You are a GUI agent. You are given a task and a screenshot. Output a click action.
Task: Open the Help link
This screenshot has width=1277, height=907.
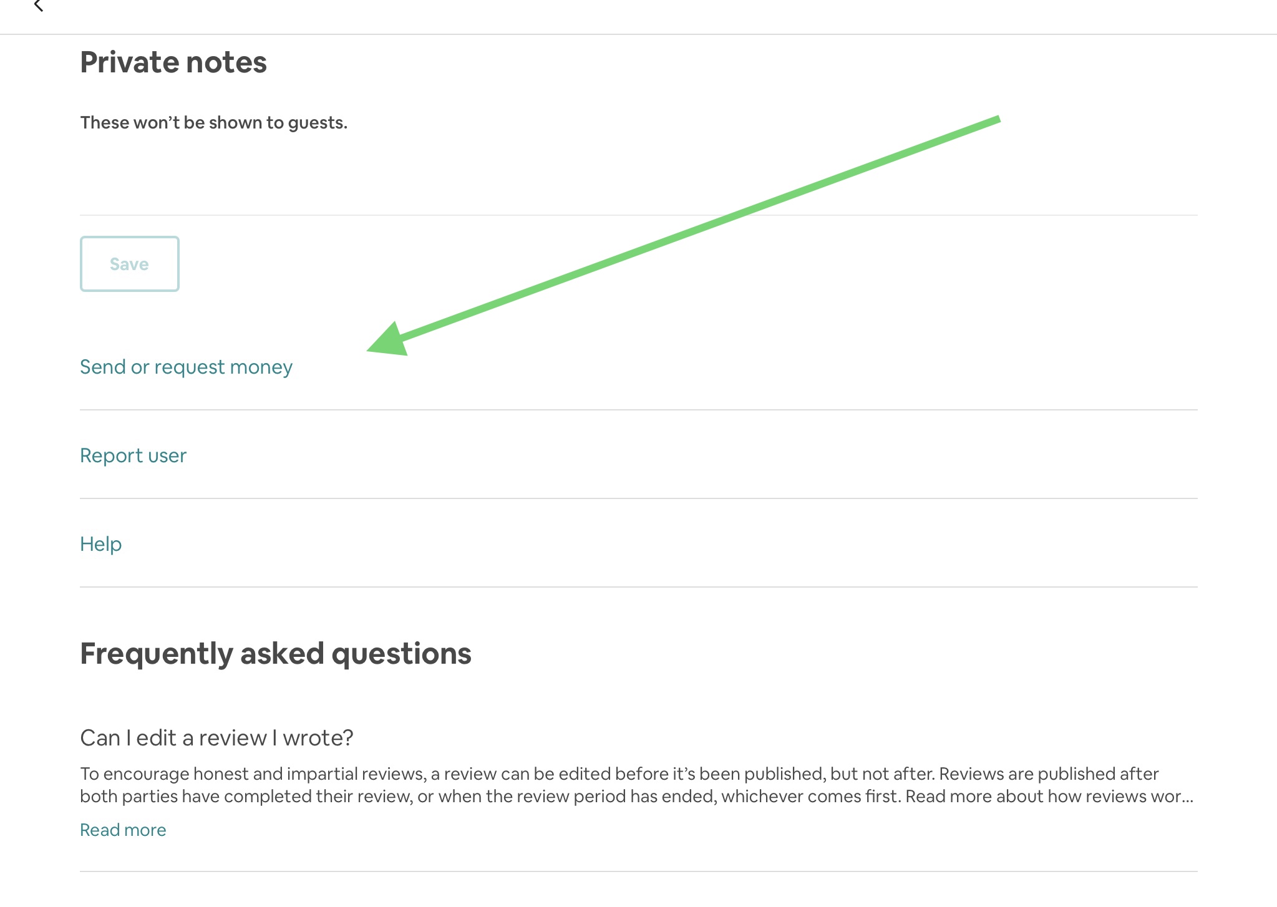[x=100, y=544]
